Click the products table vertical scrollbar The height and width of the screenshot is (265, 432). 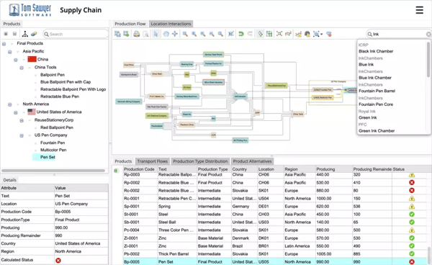pos(429,256)
